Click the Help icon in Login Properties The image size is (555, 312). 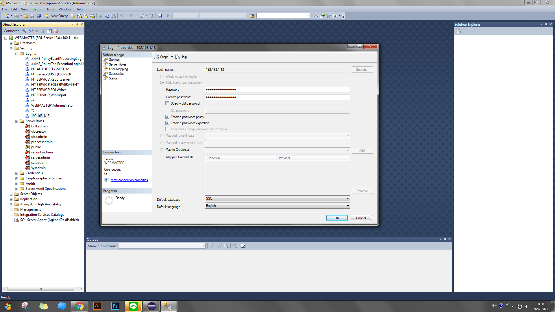click(177, 57)
